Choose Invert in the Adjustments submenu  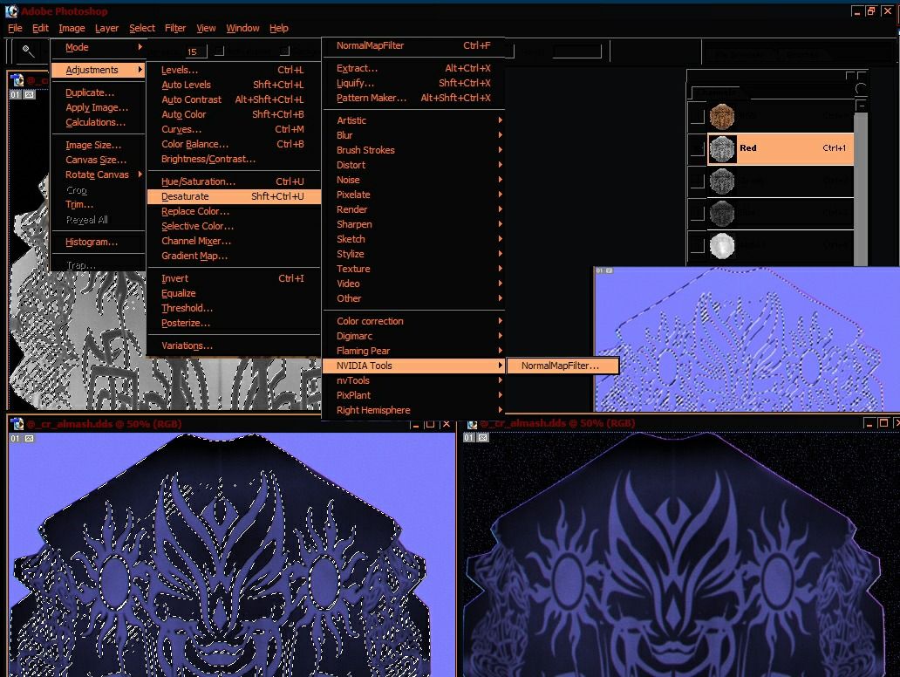(233, 278)
